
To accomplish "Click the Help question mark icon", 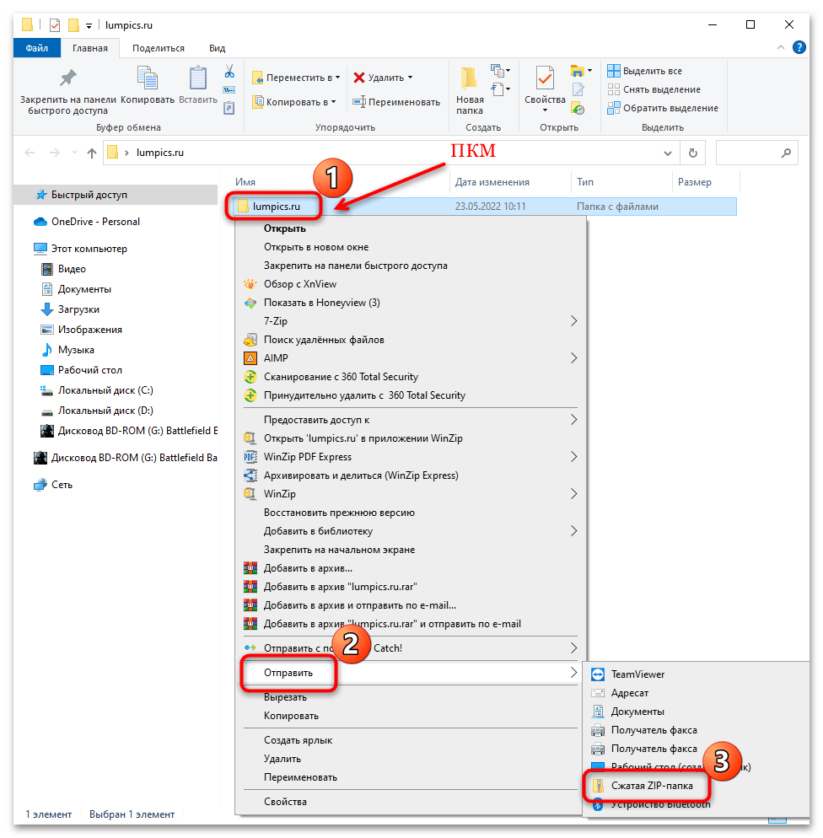I will click(x=799, y=47).
